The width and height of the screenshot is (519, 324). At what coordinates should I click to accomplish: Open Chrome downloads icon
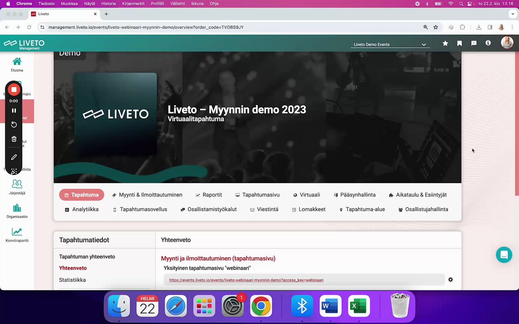point(479,27)
